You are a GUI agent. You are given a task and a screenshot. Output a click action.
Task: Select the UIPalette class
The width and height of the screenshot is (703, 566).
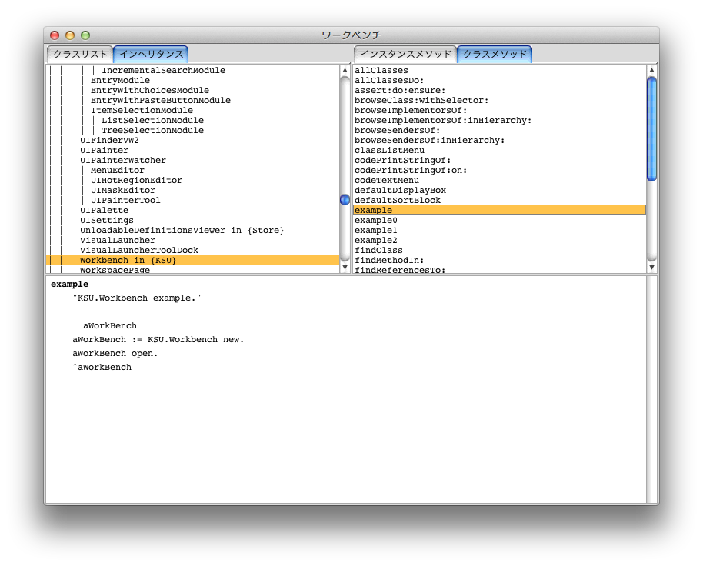click(x=104, y=210)
